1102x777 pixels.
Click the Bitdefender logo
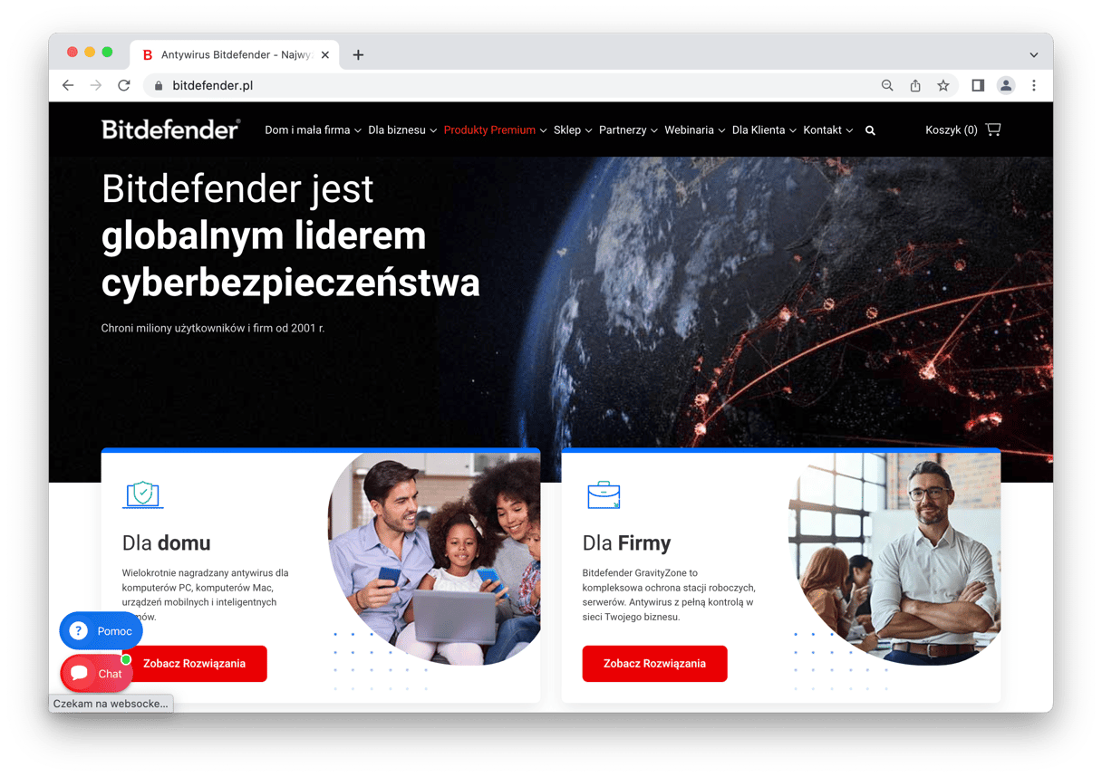click(170, 129)
